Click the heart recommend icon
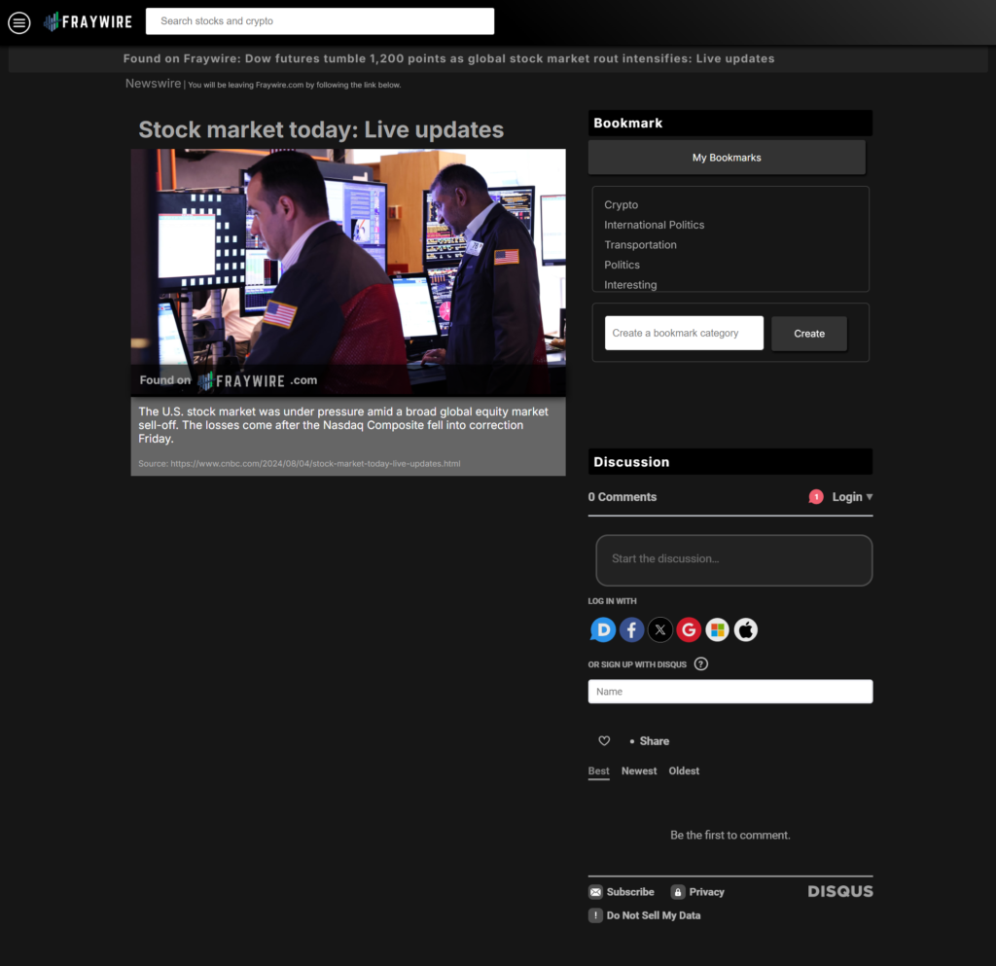This screenshot has height=966, width=996. [x=604, y=740]
